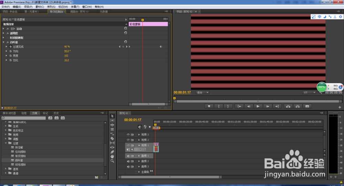Mute 音频 1 track speaker toggle
Viewport: 344px width, 186px height.
(128, 156)
